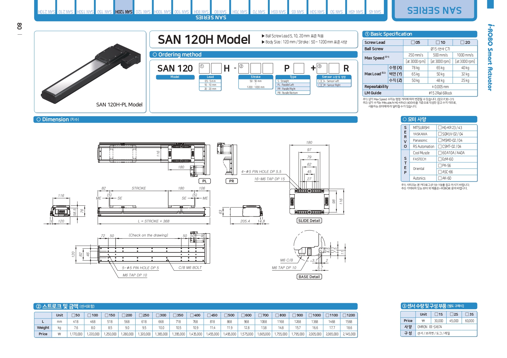Click the blue Stroke option header
Viewport: 507px width, 358px height.
point(256,77)
